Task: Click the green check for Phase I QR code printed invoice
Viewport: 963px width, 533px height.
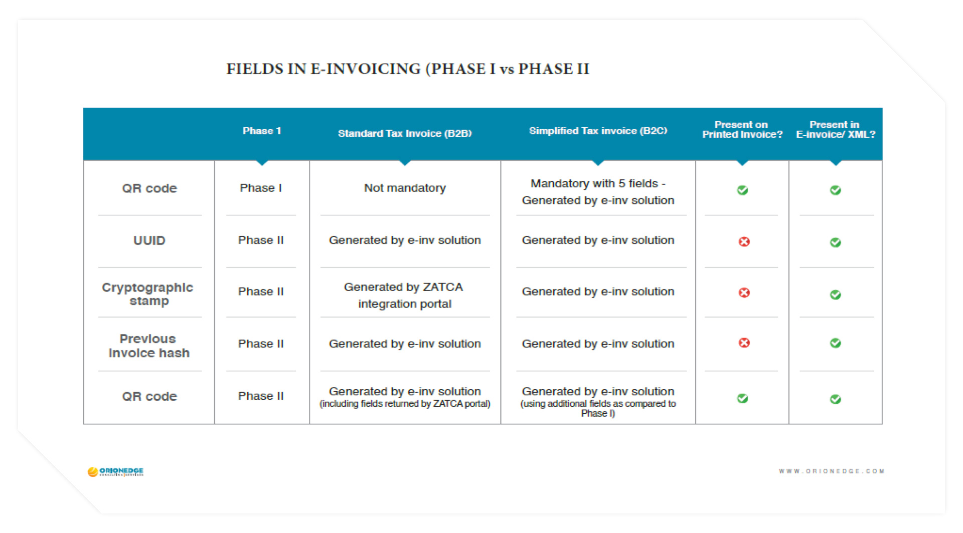Action: 742,190
